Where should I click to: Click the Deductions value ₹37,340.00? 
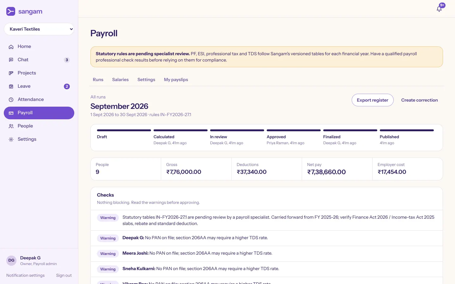coord(252,172)
